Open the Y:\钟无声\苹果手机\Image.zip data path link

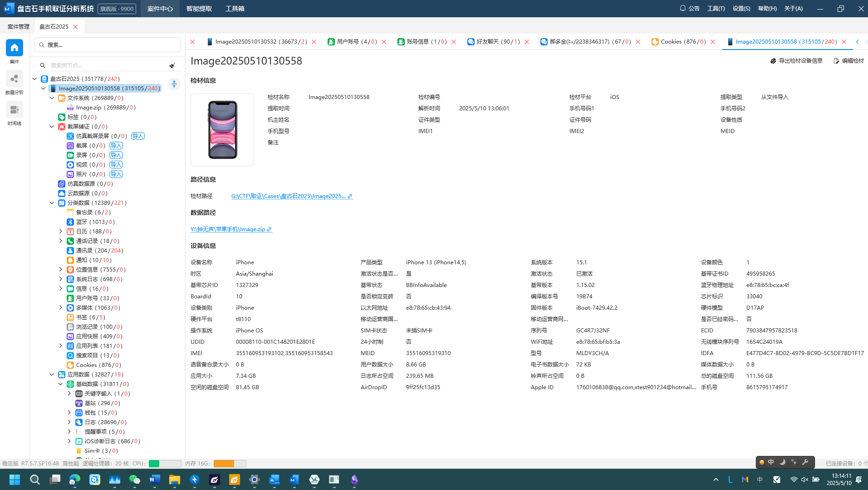click(x=228, y=229)
